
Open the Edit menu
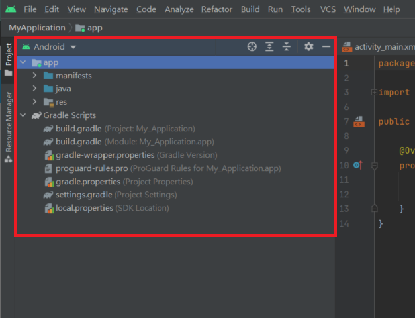pyautogui.click(x=52, y=9)
